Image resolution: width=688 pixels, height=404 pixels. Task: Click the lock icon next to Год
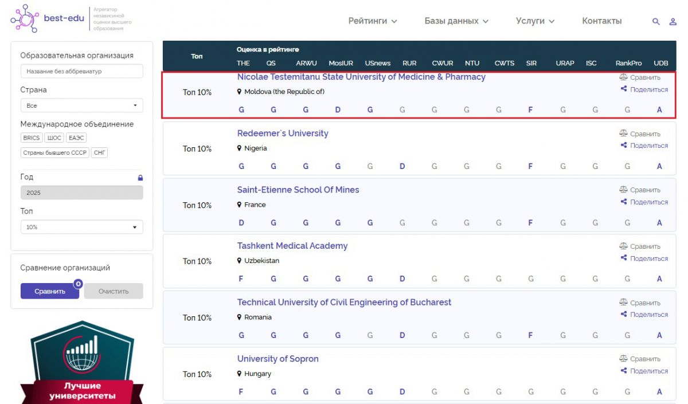140,178
